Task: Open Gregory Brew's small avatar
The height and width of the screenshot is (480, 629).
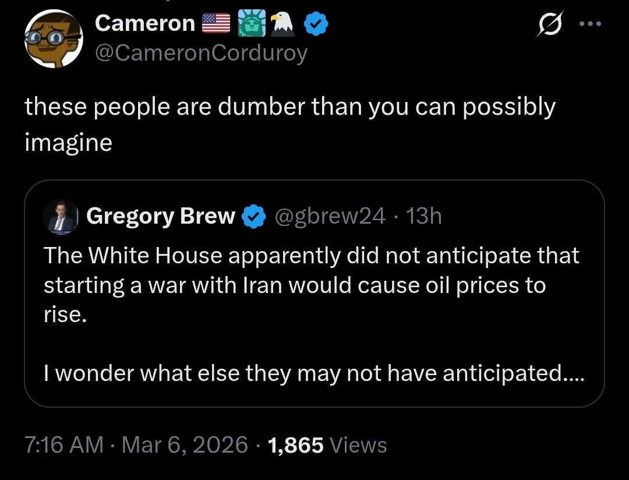Action: coord(60,217)
